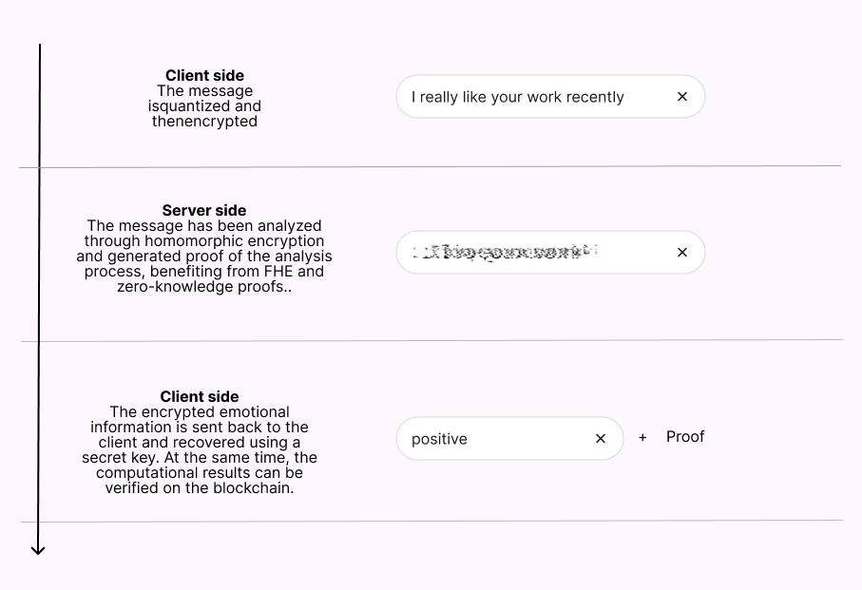862x590 pixels.
Task: Click the X icon in the encrypted message field
Action: tap(682, 253)
